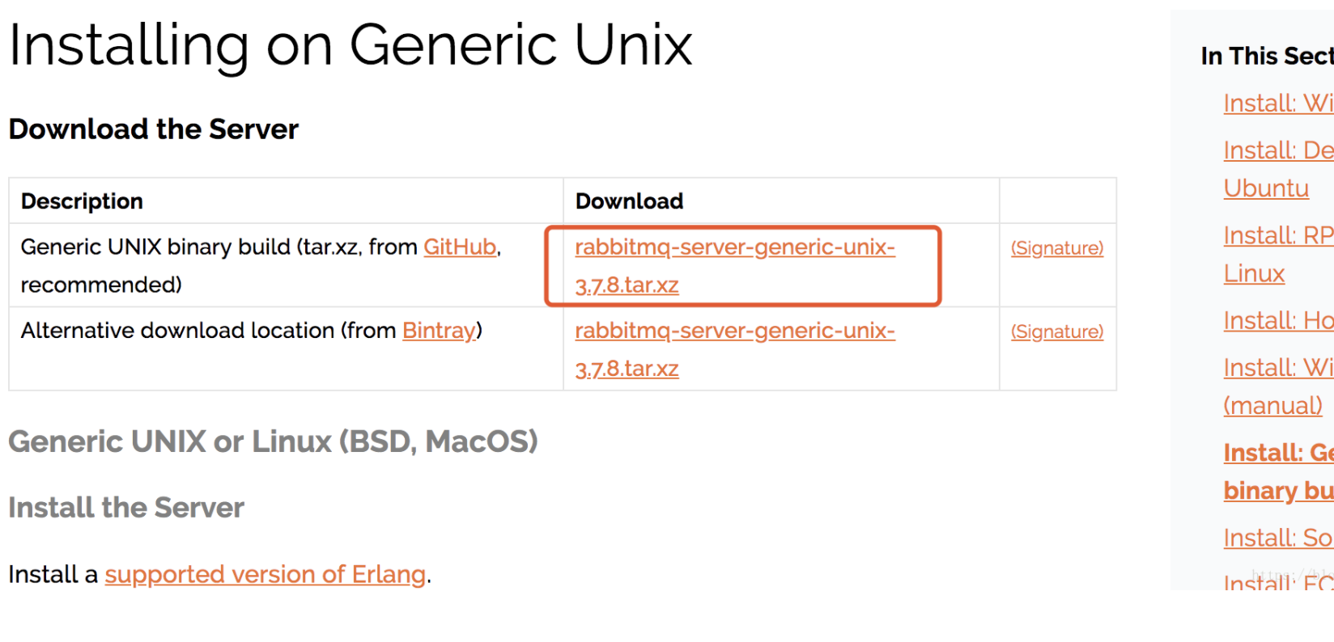This screenshot has height=642, width=1334.
Task: Open the Install: Windows sidebar link
Action: [1277, 103]
